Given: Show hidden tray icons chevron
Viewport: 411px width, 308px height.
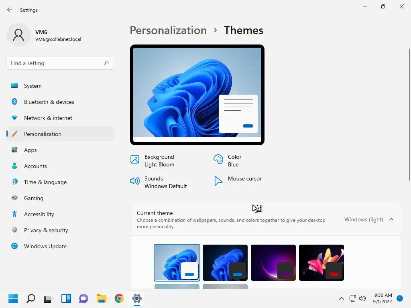Looking at the screenshot, I should tap(341, 298).
